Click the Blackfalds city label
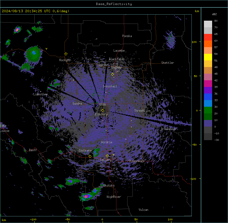The image size is (228, 223). click(117, 59)
